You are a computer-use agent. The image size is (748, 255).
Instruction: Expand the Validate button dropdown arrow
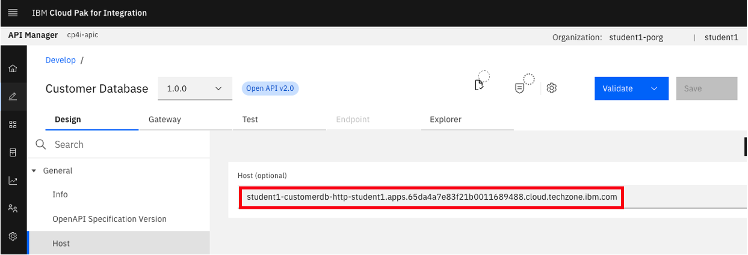(654, 88)
